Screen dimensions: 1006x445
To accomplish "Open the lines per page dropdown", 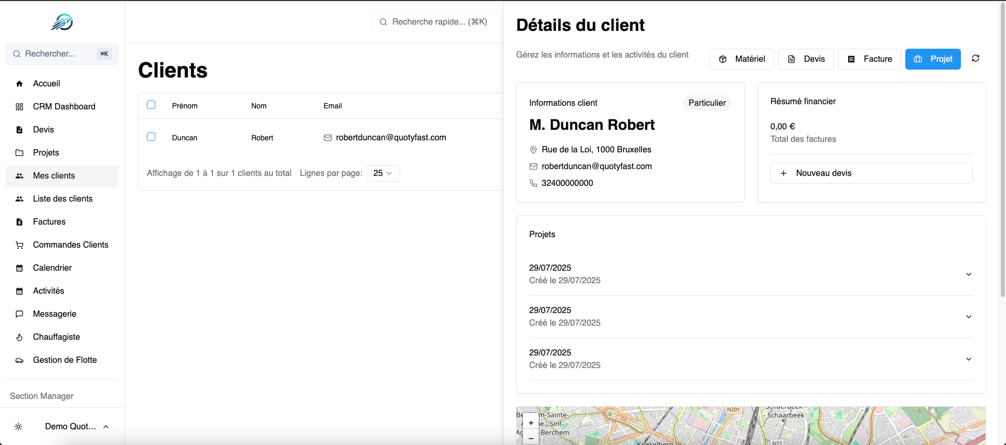I will coord(383,173).
